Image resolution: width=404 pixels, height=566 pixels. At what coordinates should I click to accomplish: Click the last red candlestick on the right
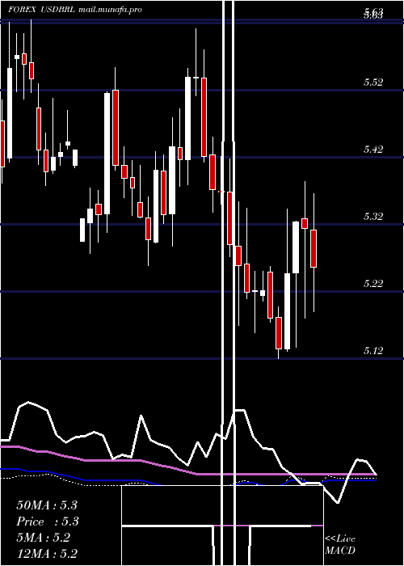point(314,248)
